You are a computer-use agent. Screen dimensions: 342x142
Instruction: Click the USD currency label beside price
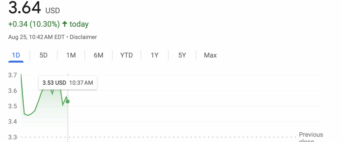pyautogui.click(x=53, y=11)
